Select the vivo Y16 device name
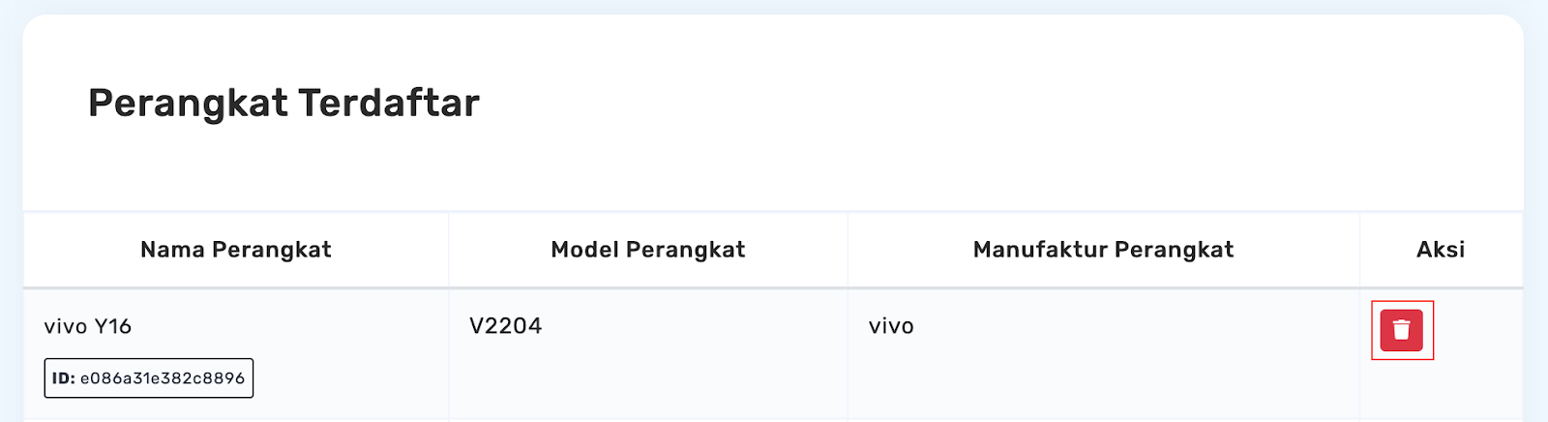The height and width of the screenshot is (422, 1548). [88, 326]
